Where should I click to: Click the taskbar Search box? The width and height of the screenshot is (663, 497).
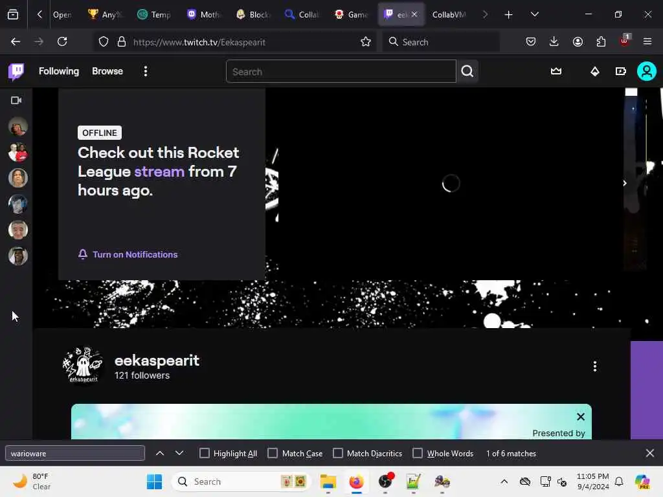click(x=242, y=481)
